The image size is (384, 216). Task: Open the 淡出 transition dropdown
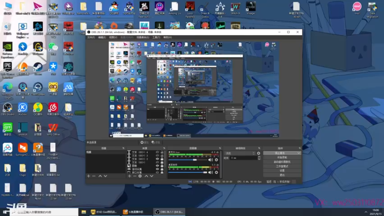click(240, 153)
